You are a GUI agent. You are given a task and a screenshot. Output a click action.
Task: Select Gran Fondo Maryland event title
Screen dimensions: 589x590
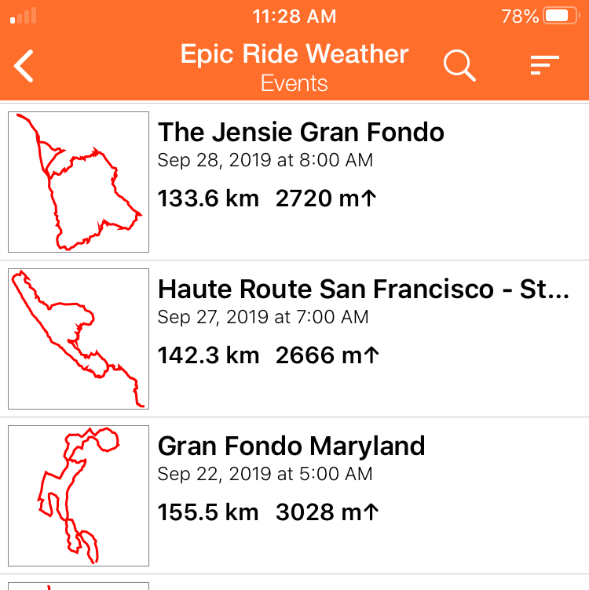(x=291, y=446)
